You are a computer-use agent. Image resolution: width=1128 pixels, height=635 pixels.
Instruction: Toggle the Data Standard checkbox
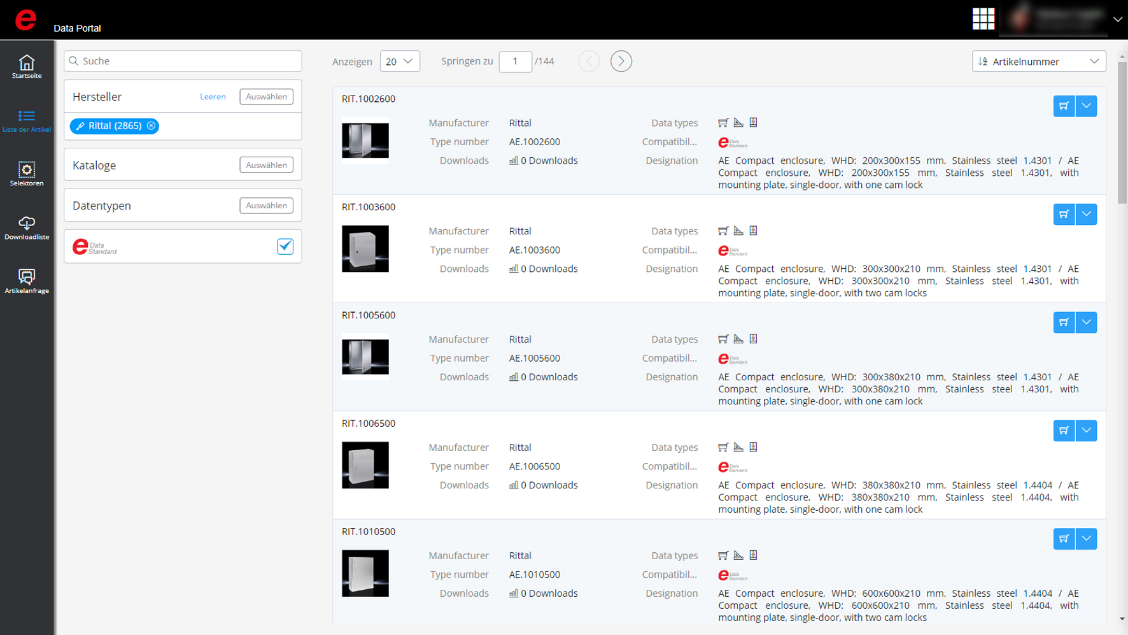click(285, 246)
